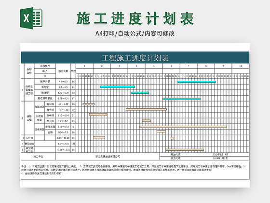Click the days cell showing 67

(x=73, y=99)
